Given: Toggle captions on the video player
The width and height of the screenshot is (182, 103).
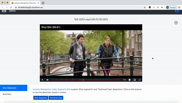Looking at the screenshot, I should click(130, 80).
